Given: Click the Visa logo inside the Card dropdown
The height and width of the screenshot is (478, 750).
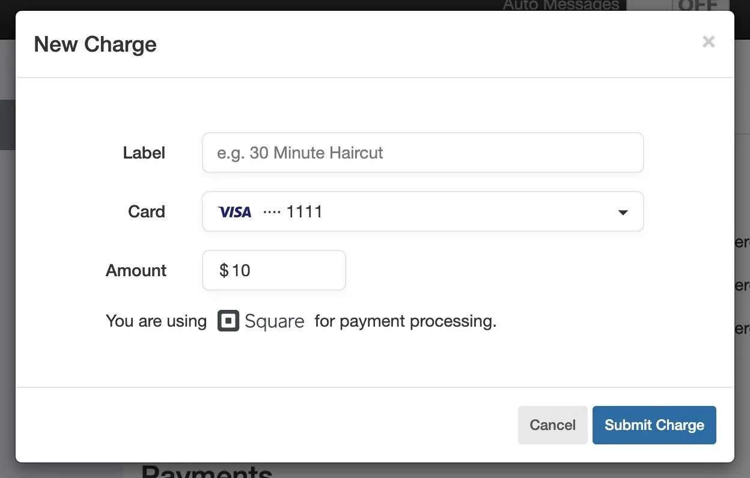Looking at the screenshot, I should pos(234,211).
